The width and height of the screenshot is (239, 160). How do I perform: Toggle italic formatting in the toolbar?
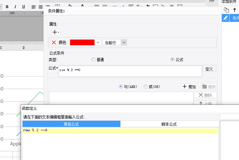tap(15, 7)
